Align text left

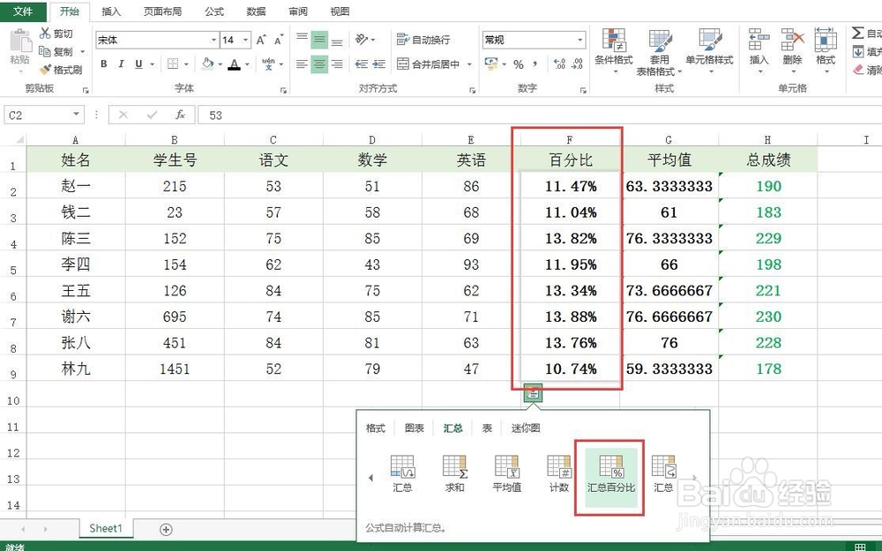point(302,64)
